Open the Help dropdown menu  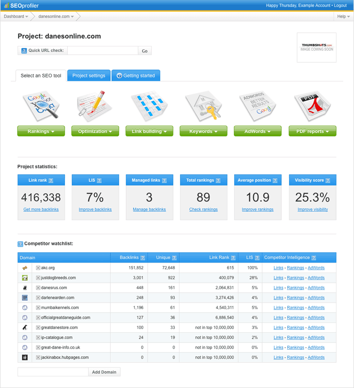click(343, 16)
